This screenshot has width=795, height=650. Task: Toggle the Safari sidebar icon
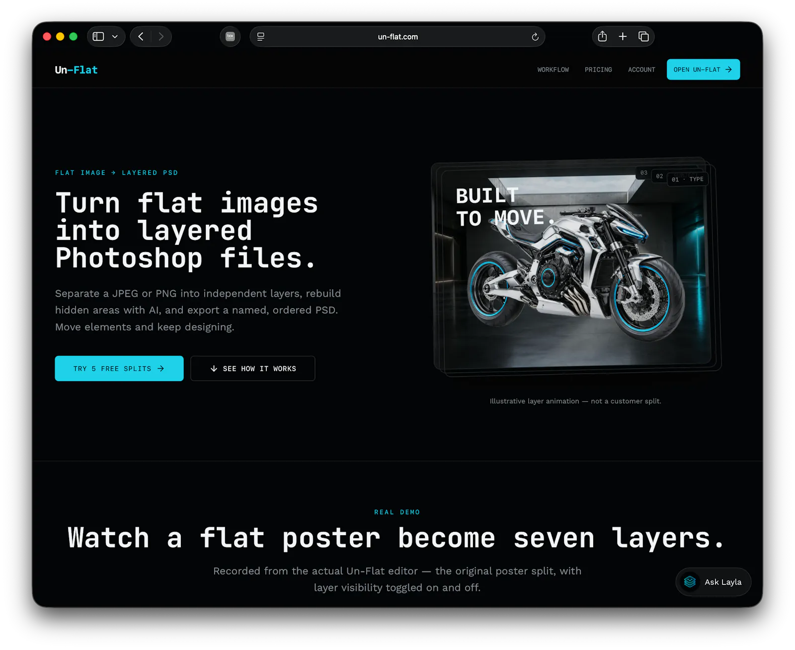pyautogui.click(x=98, y=37)
